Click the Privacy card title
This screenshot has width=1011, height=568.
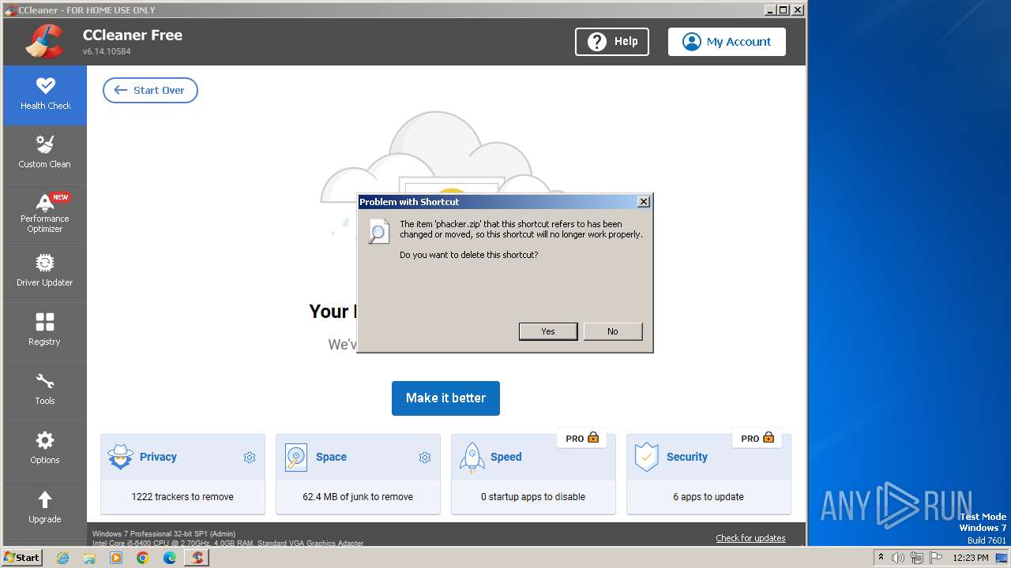tap(158, 457)
